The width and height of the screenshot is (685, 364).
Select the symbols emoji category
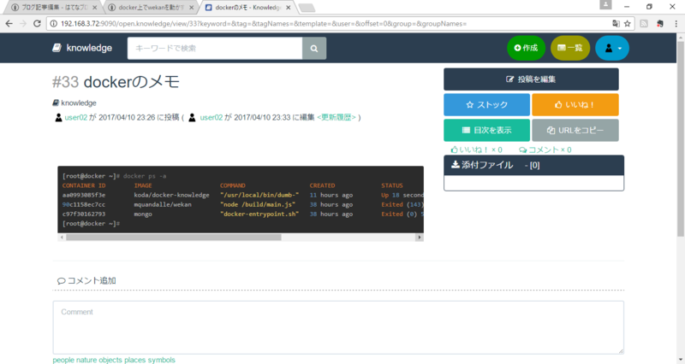(x=161, y=360)
